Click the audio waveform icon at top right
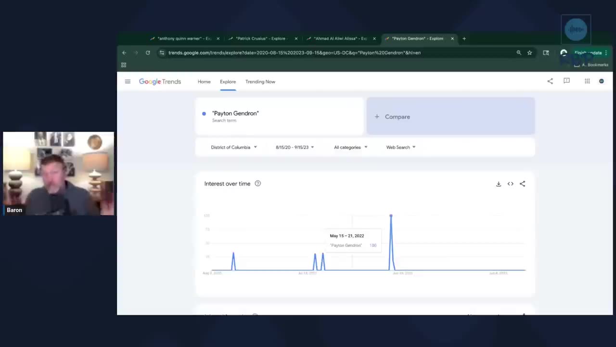Screen dimensions: 616x347 point(576,29)
